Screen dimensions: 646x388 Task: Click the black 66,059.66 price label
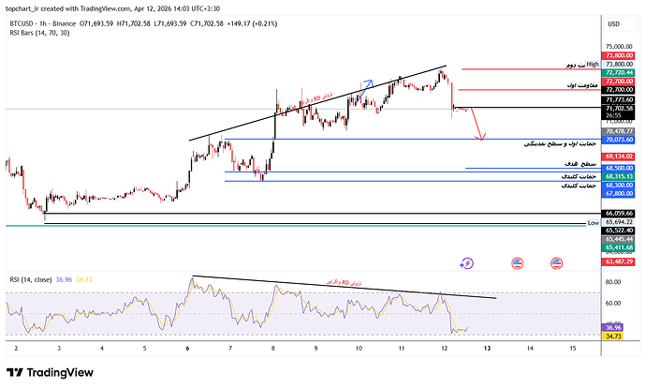[618, 213]
